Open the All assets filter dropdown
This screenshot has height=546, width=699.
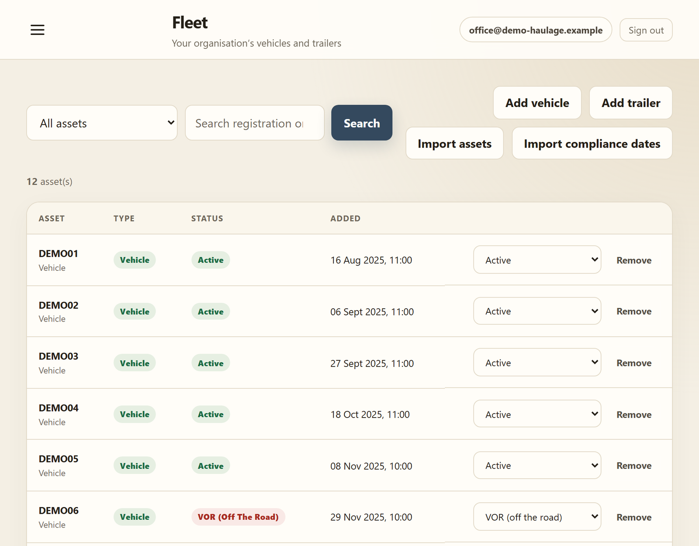point(102,123)
